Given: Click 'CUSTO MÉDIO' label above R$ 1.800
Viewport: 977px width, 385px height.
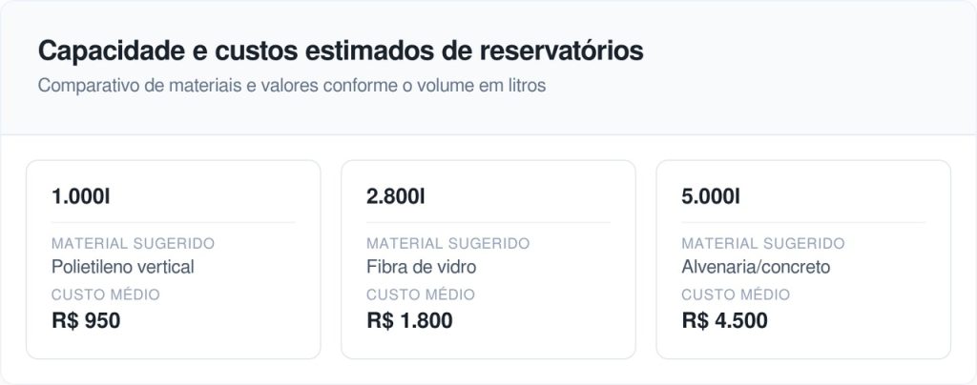Looking at the screenshot, I should click(421, 294).
